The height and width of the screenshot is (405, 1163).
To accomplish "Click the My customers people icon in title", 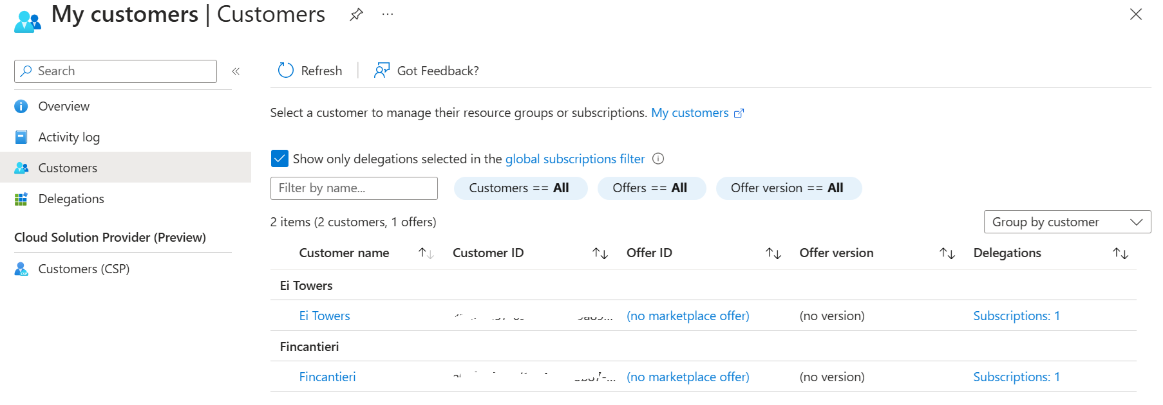I will click(x=28, y=21).
